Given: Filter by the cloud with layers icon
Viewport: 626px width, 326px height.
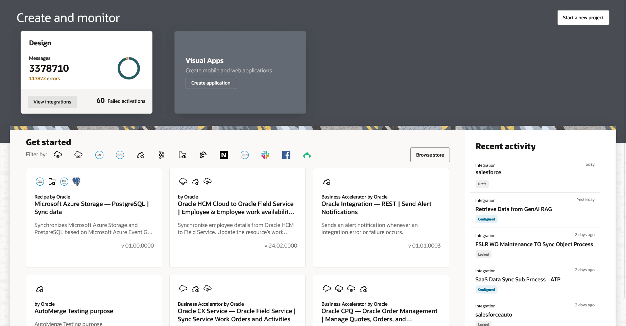Looking at the screenshot, I should click(58, 155).
